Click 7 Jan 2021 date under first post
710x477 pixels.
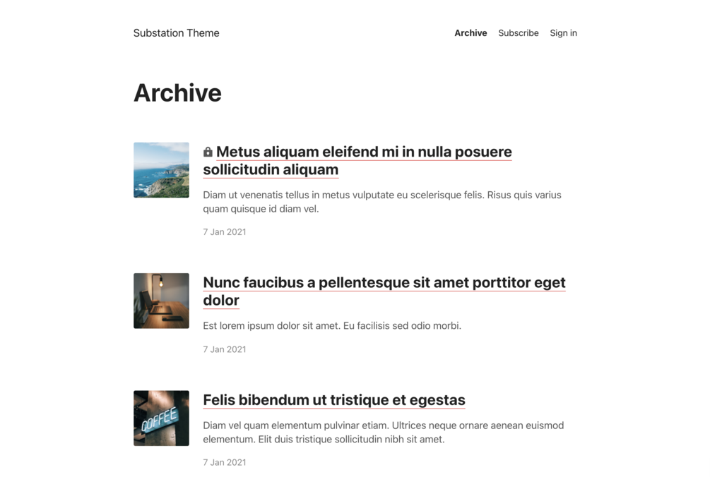click(x=225, y=232)
